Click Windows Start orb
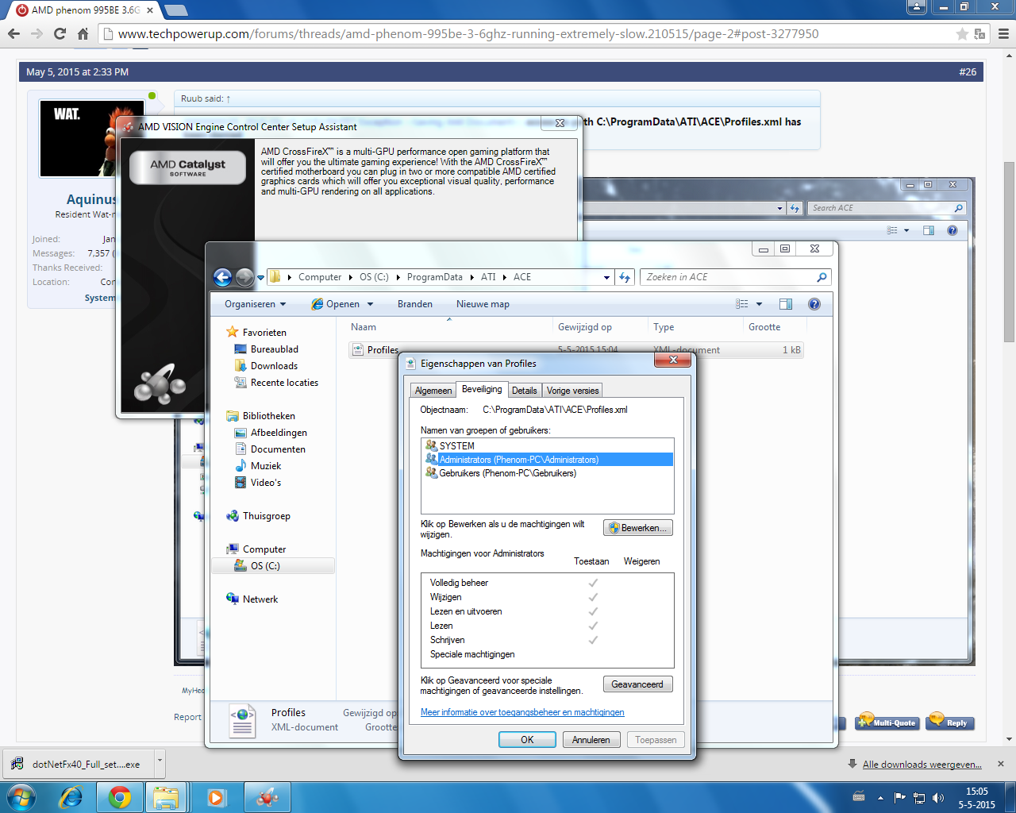The height and width of the screenshot is (813, 1016). pyautogui.click(x=21, y=797)
